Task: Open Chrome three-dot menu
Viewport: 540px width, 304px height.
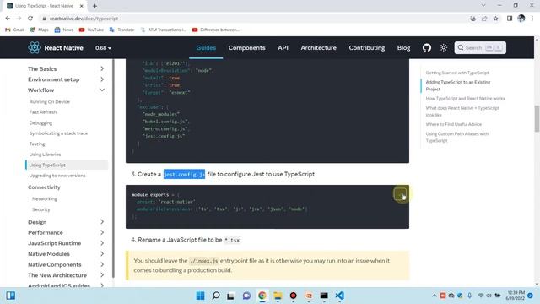Action: pyautogui.click(x=532, y=19)
